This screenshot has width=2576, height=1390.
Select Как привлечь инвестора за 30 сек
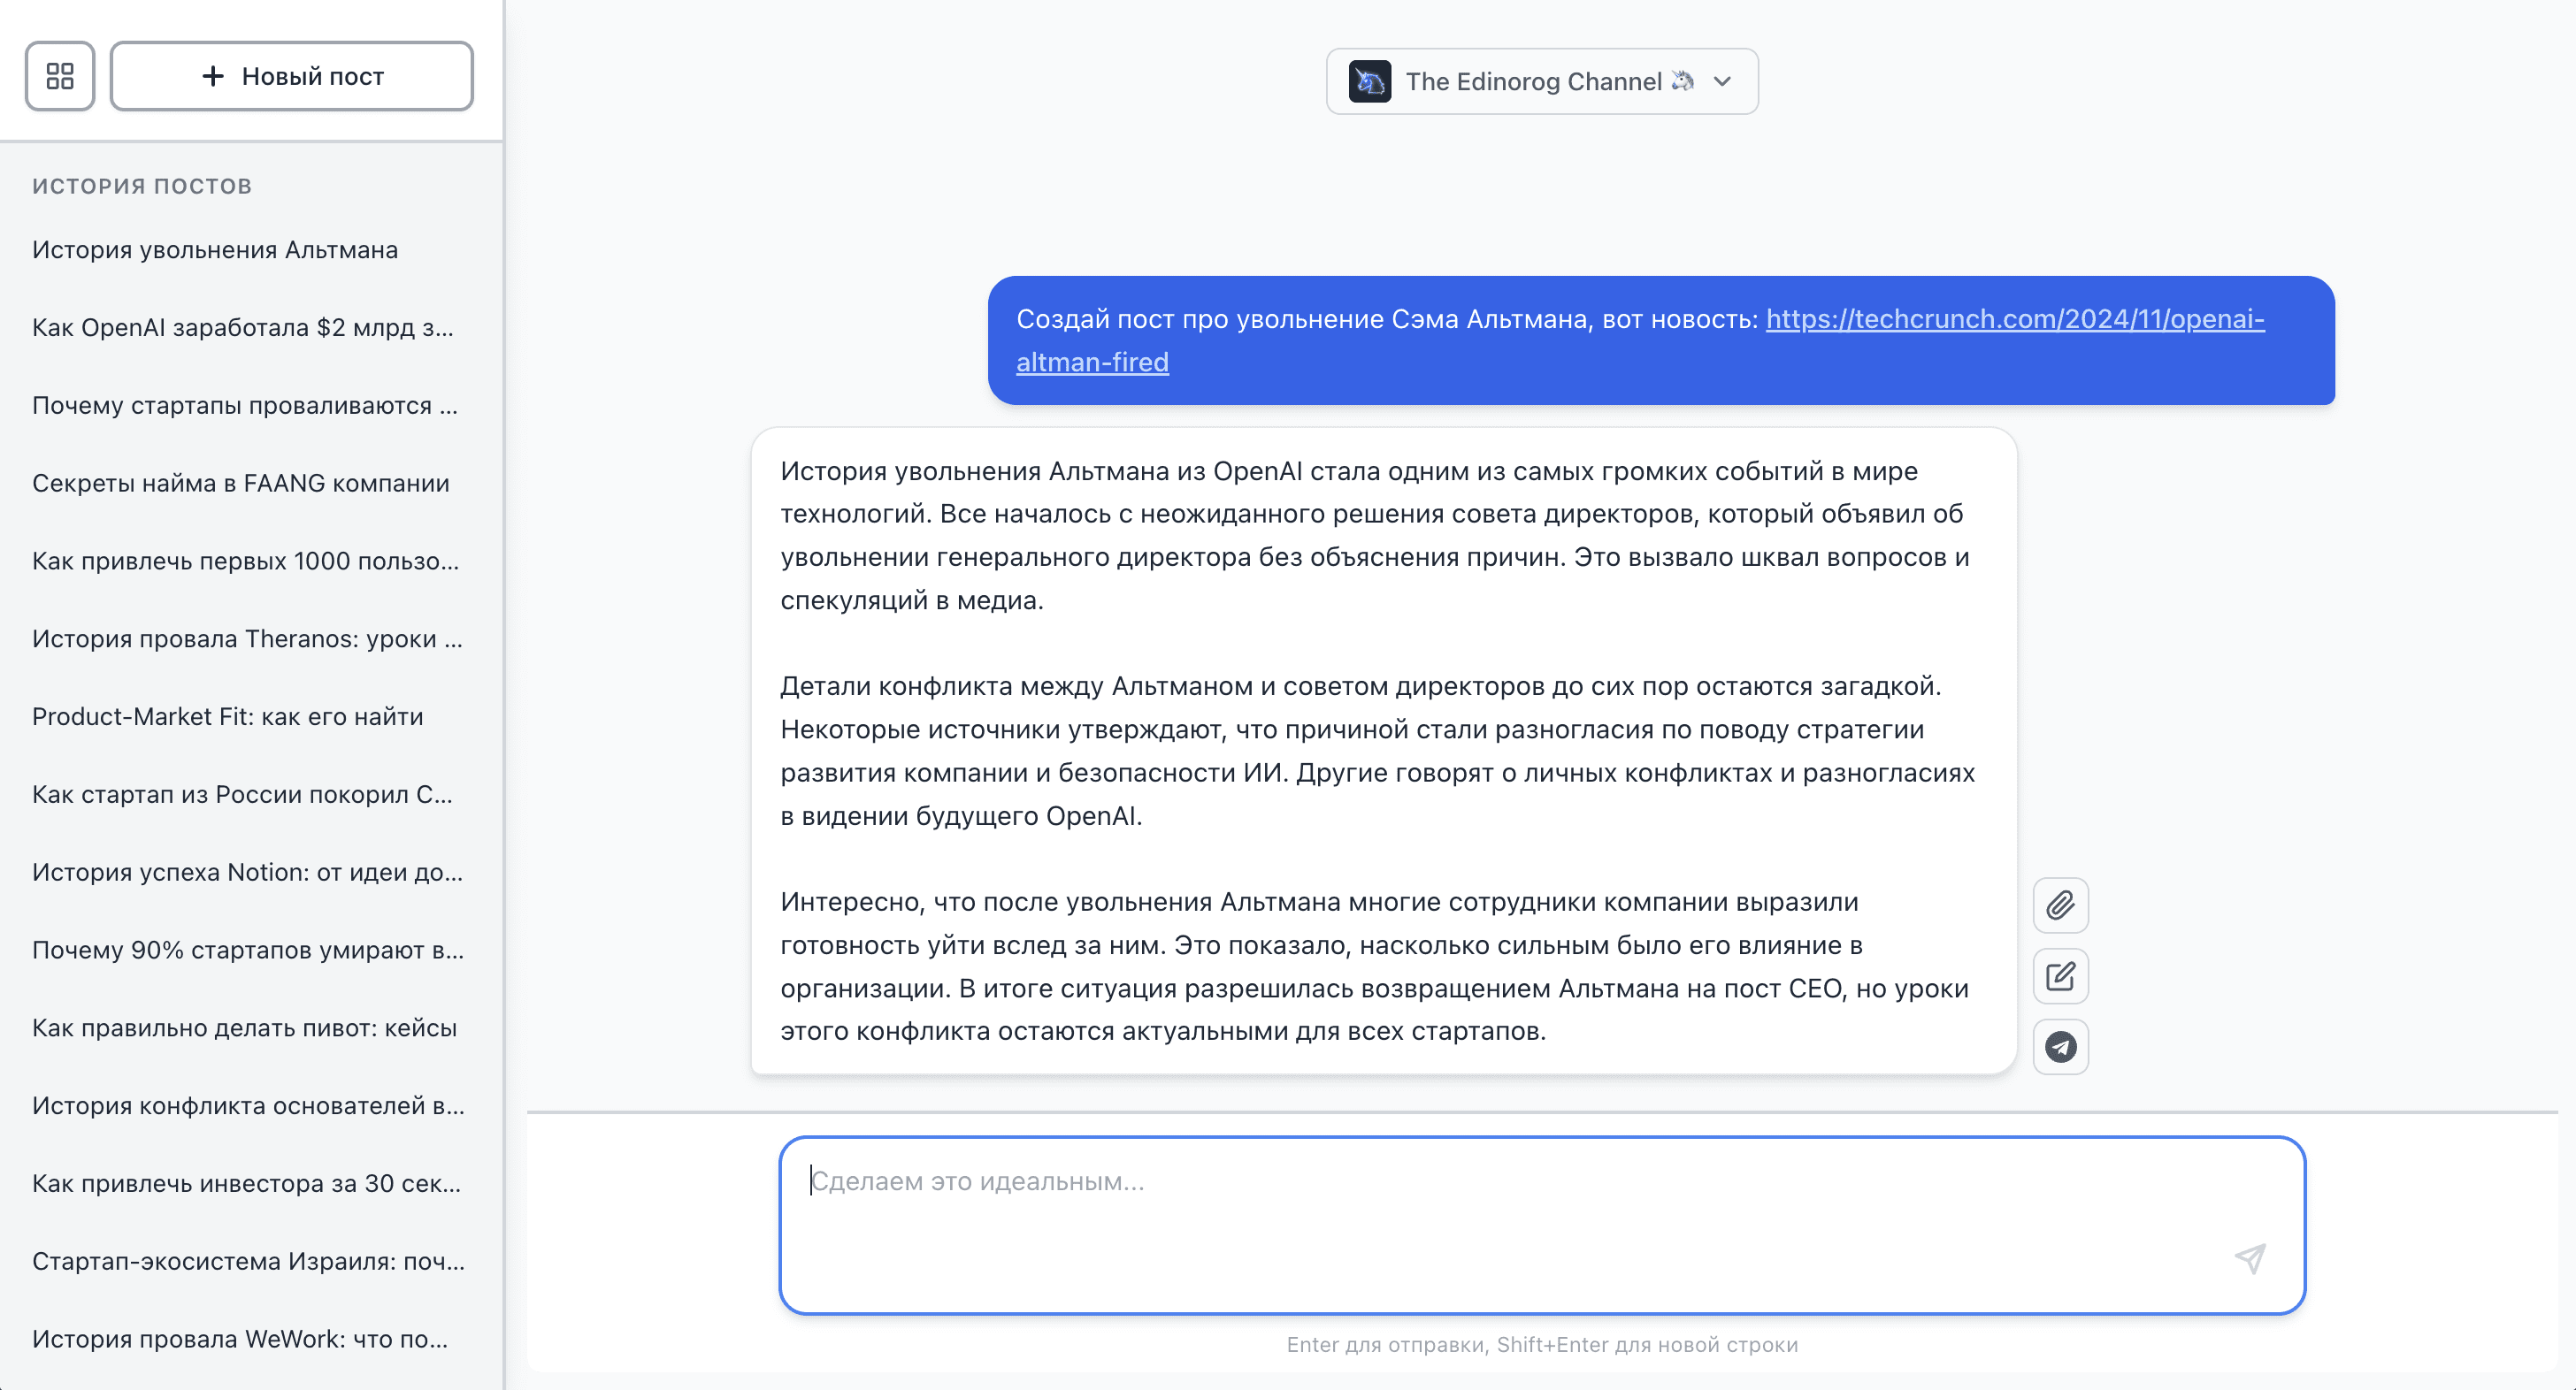[247, 1184]
